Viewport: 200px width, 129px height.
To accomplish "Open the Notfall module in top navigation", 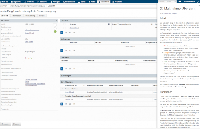I will (92, 2).
